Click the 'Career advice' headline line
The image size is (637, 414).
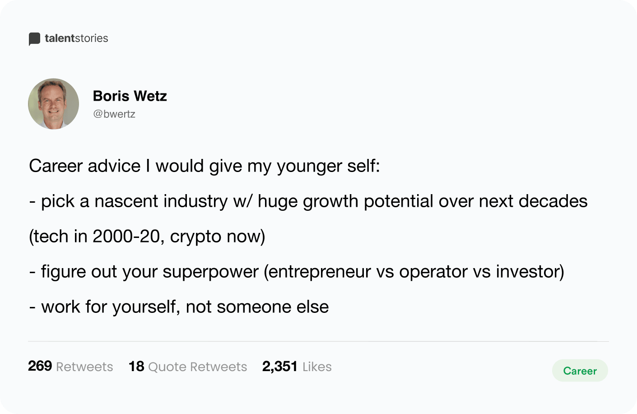click(x=205, y=166)
